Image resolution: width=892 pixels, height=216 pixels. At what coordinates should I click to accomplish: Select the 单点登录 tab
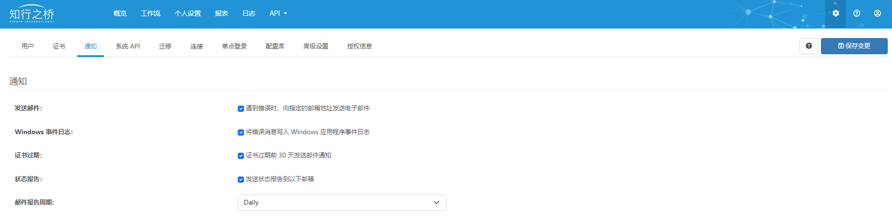[234, 46]
